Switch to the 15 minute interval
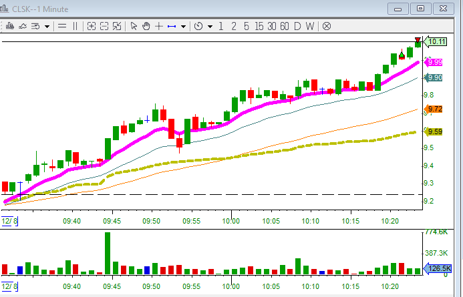Image resolution: width=463 pixels, height=297 pixels. coord(259,26)
